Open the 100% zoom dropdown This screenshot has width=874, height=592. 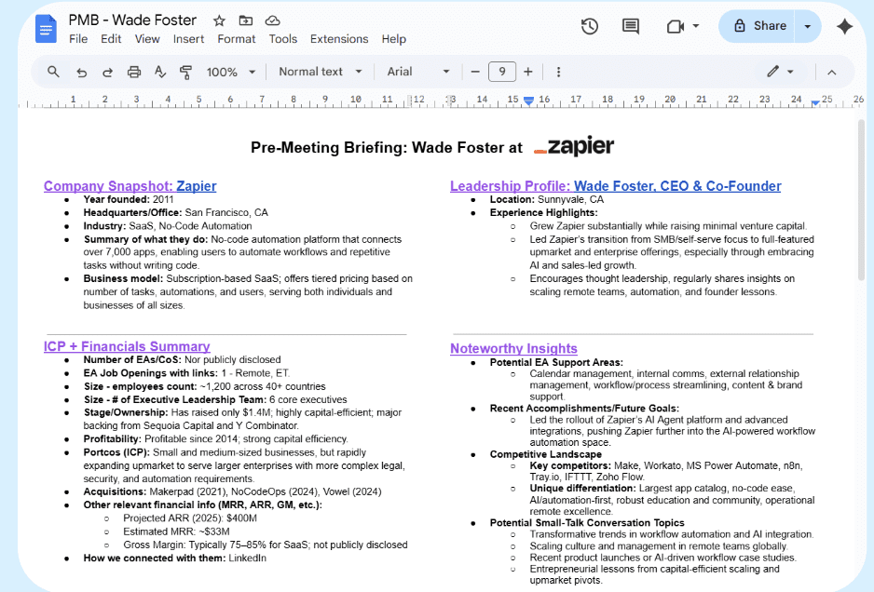click(231, 72)
